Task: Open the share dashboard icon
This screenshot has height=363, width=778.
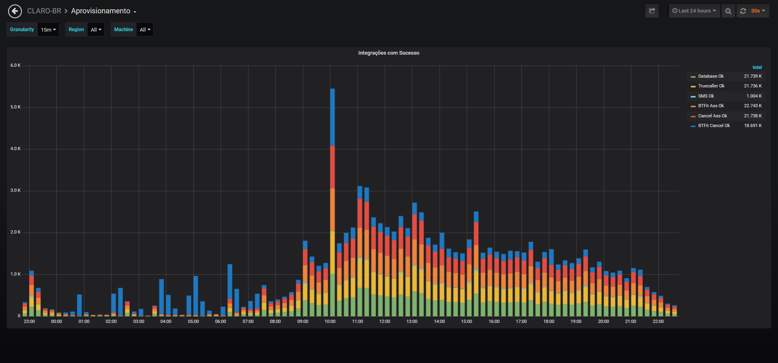Action: (652, 11)
